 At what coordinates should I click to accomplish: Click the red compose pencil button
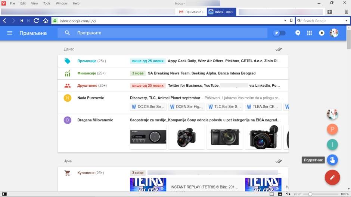(332, 177)
